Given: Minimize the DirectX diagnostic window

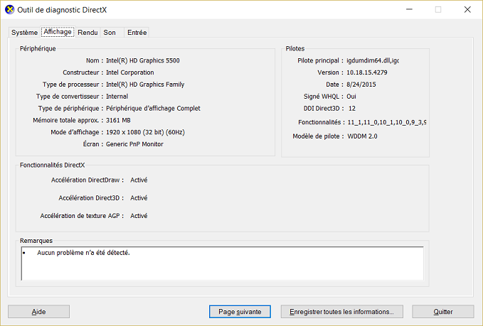Looking at the screenshot, I should pyautogui.click(x=405, y=9).
